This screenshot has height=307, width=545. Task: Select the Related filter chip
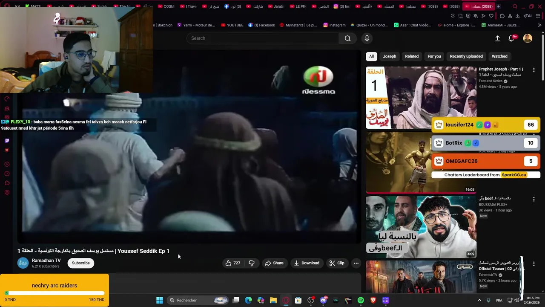coord(412,56)
